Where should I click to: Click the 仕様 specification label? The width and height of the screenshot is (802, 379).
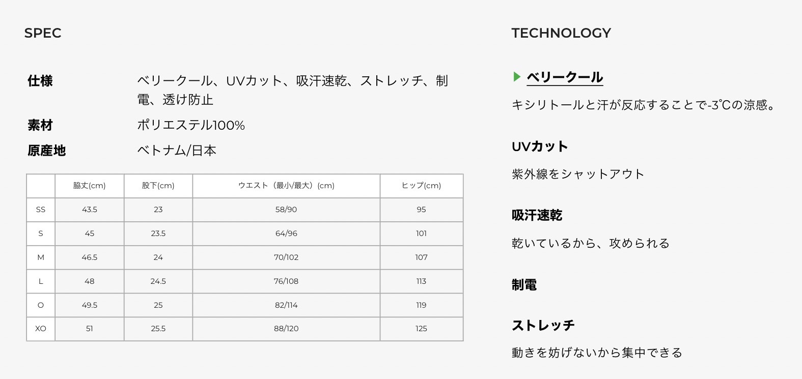click(x=40, y=81)
